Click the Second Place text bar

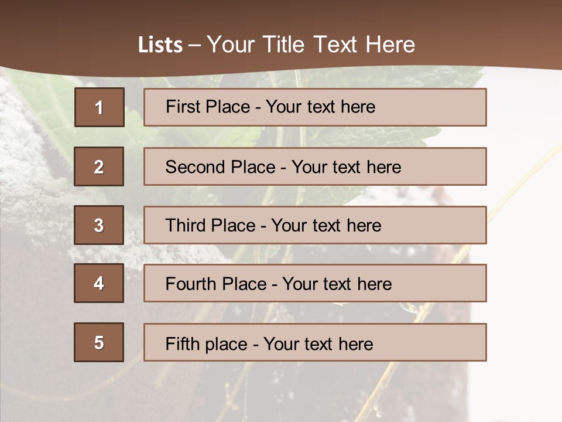(315, 166)
